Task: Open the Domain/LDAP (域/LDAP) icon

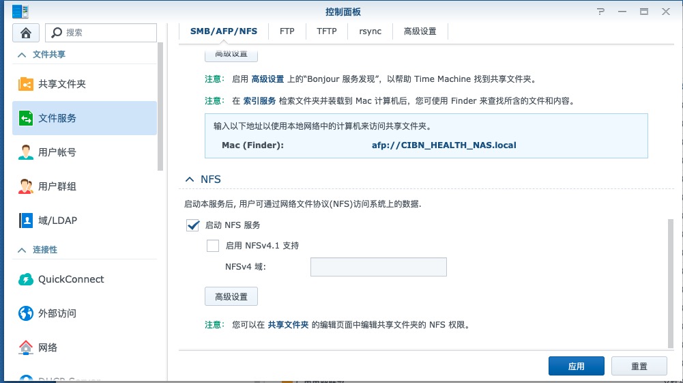Action: pyautogui.click(x=26, y=221)
